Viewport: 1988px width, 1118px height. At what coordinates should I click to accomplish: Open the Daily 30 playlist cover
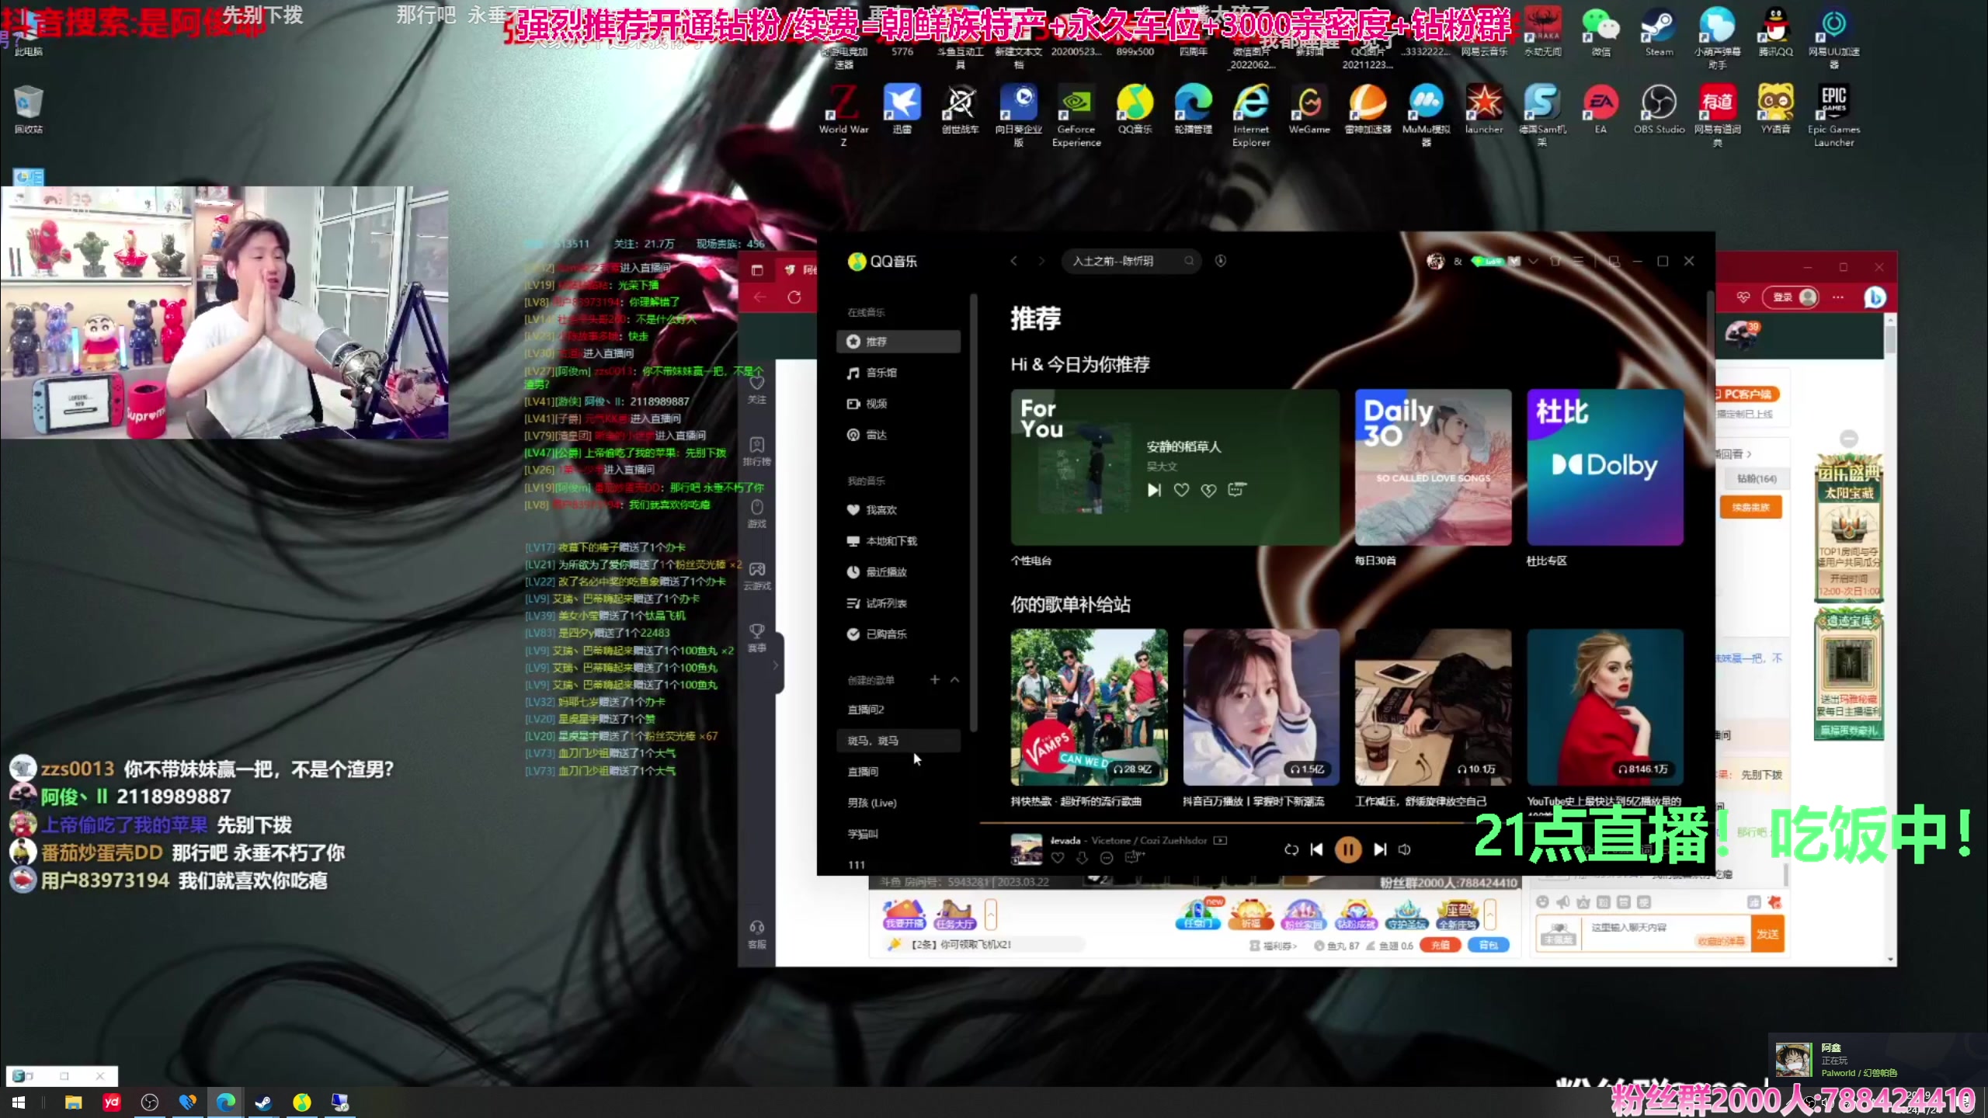click(x=1433, y=467)
